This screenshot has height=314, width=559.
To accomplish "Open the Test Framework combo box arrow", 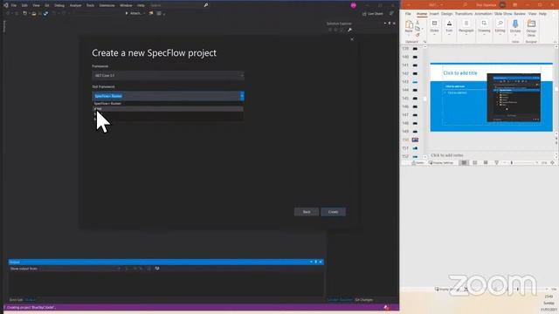I will (242, 96).
